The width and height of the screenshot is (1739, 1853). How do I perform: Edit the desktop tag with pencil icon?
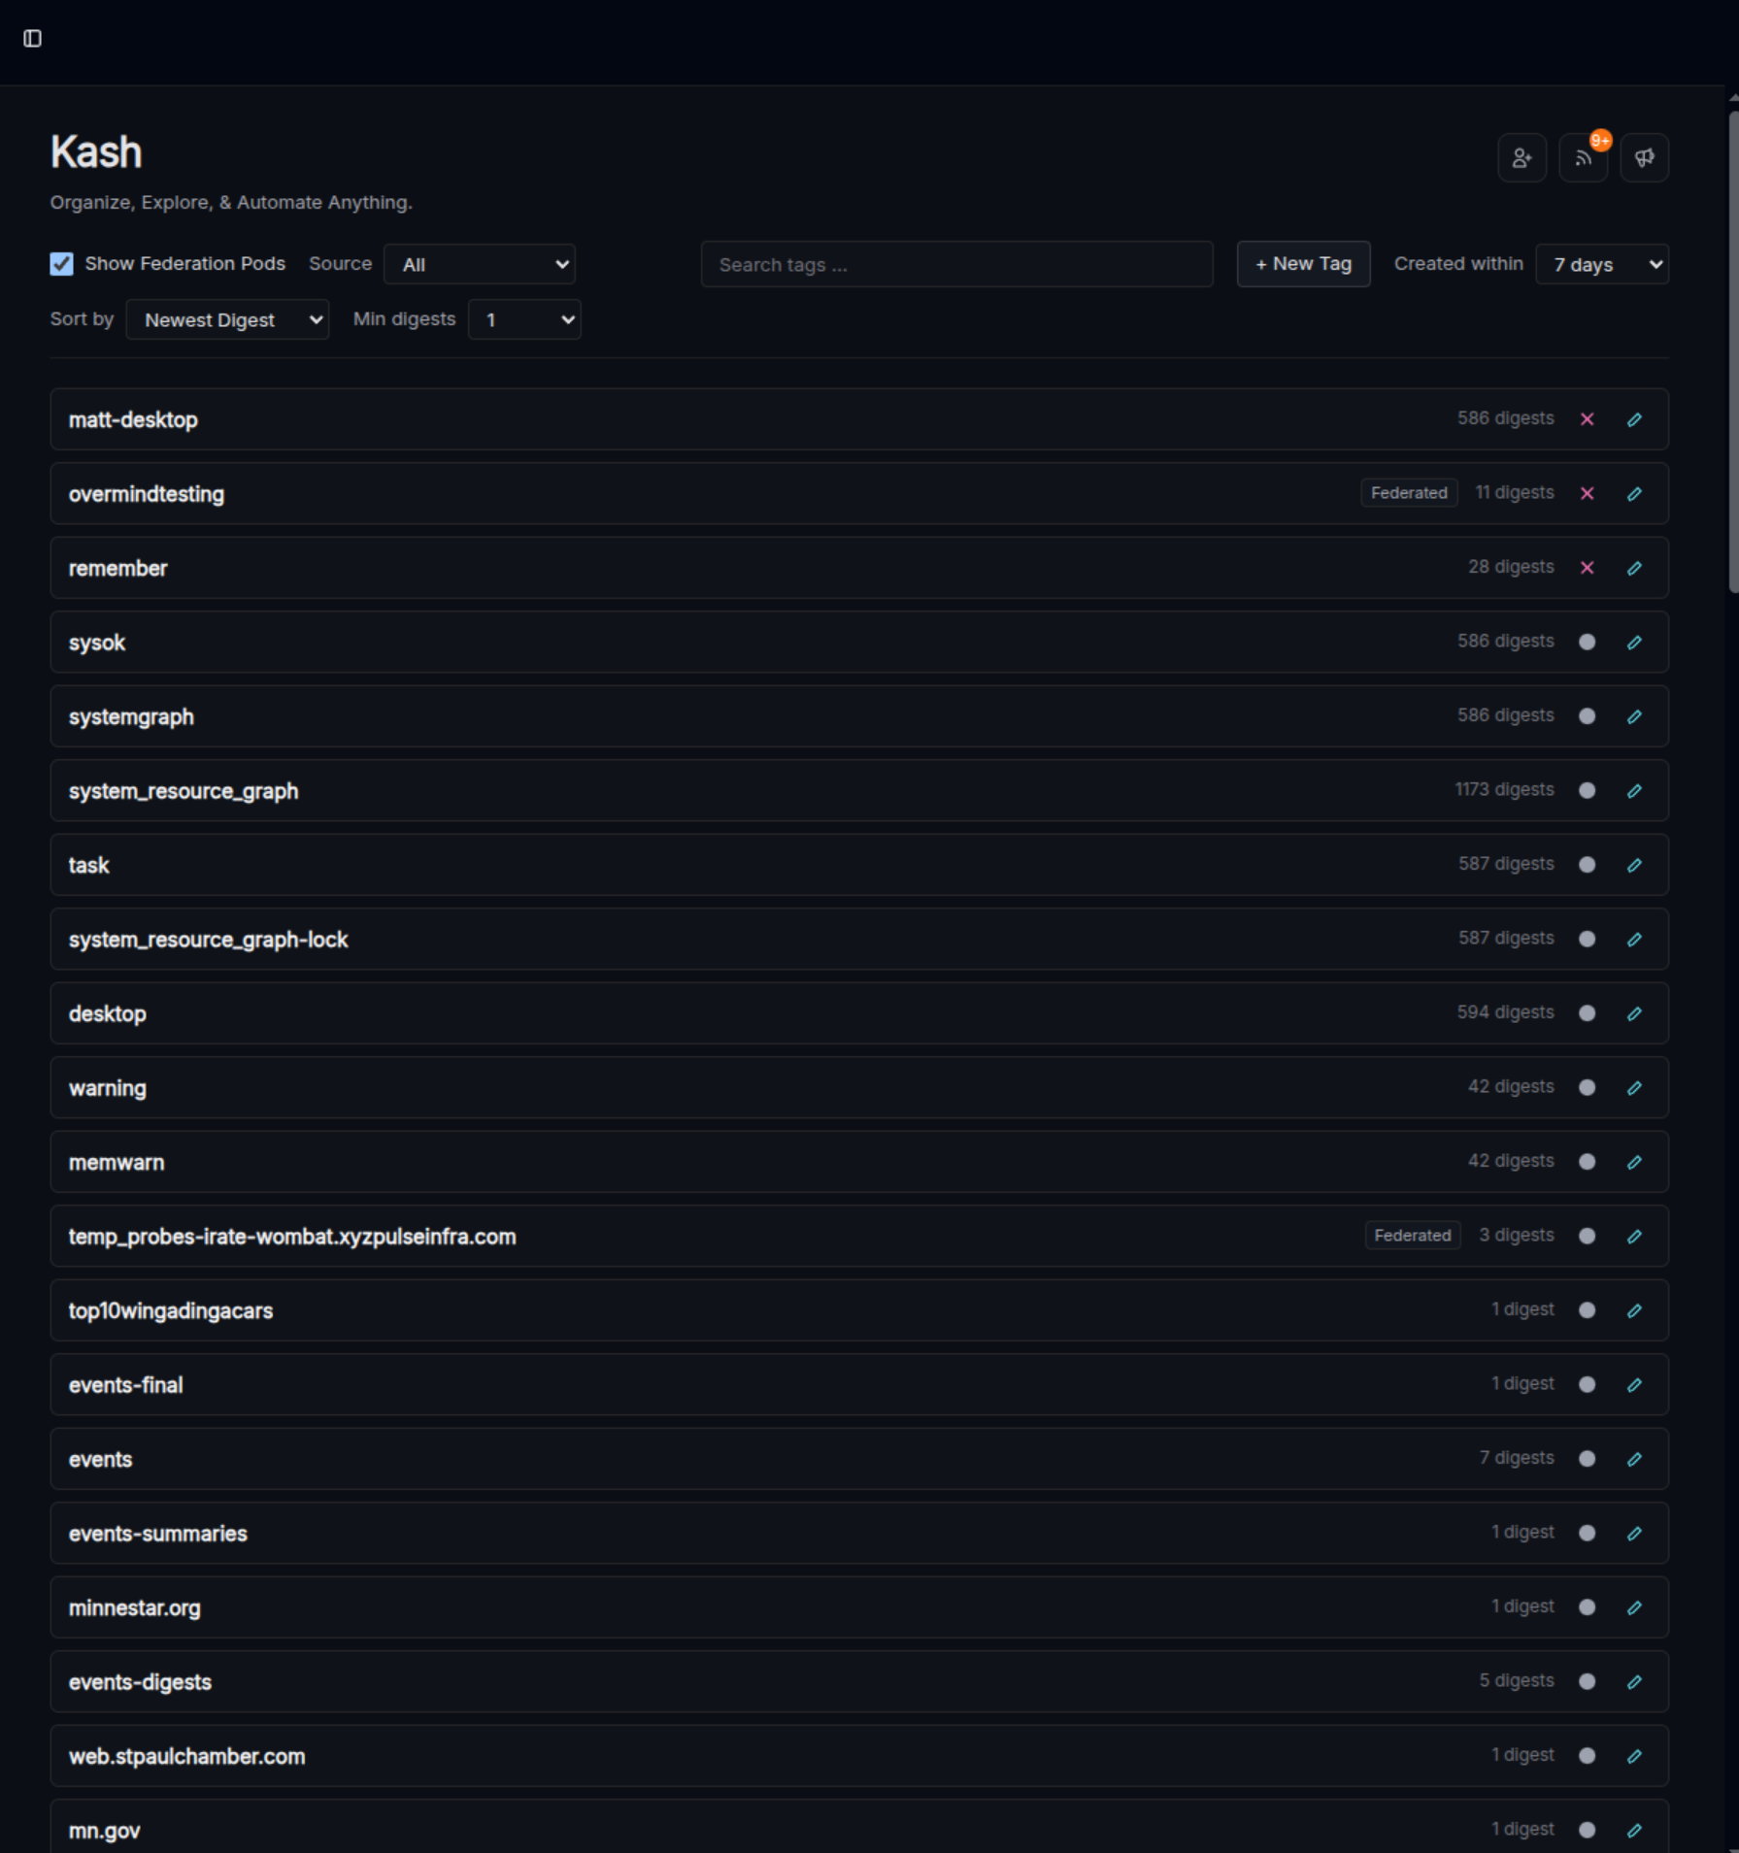click(x=1634, y=1013)
